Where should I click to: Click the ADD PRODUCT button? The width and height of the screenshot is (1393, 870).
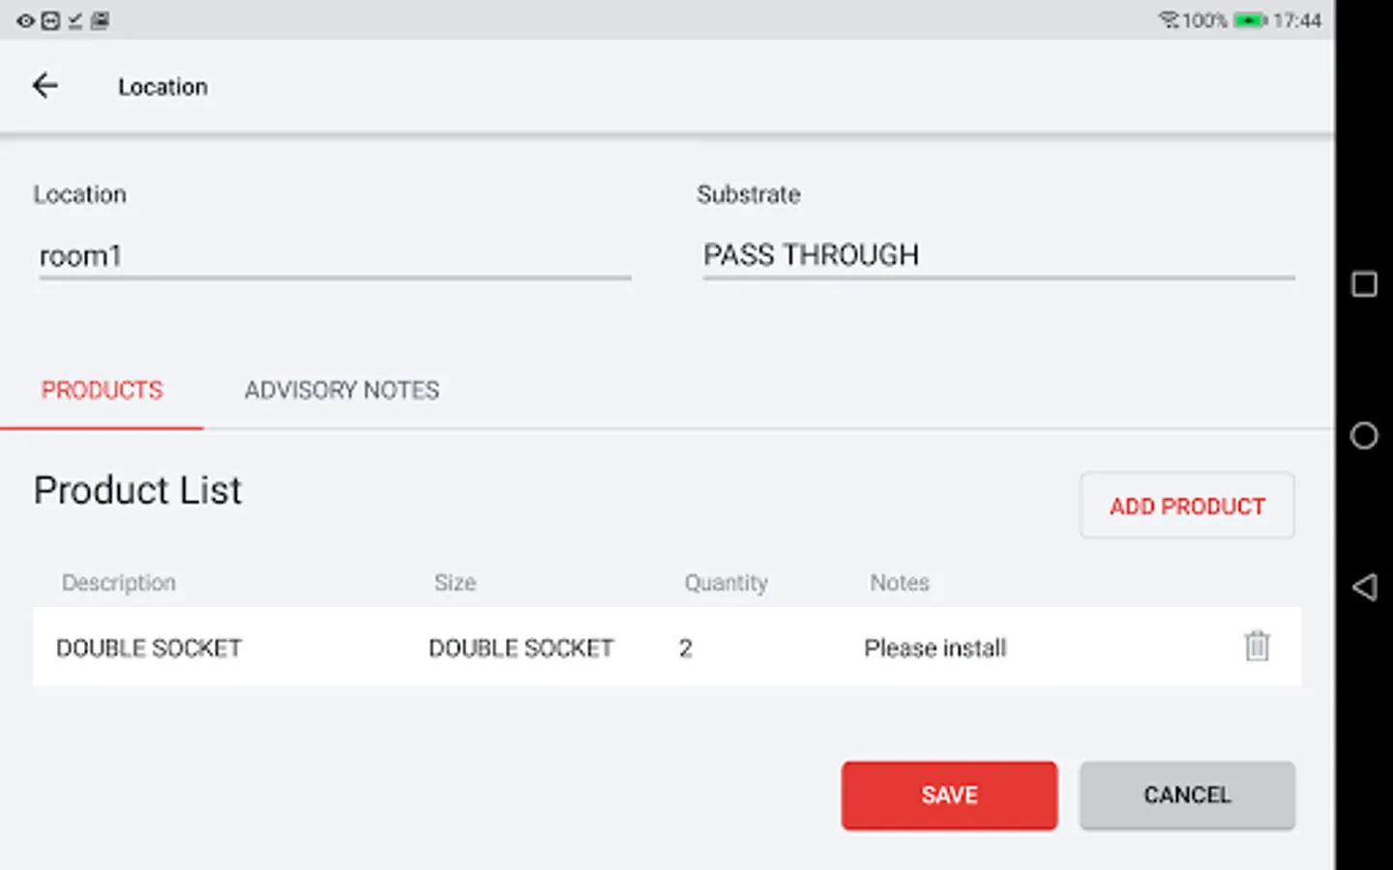pyautogui.click(x=1187, y=506)
